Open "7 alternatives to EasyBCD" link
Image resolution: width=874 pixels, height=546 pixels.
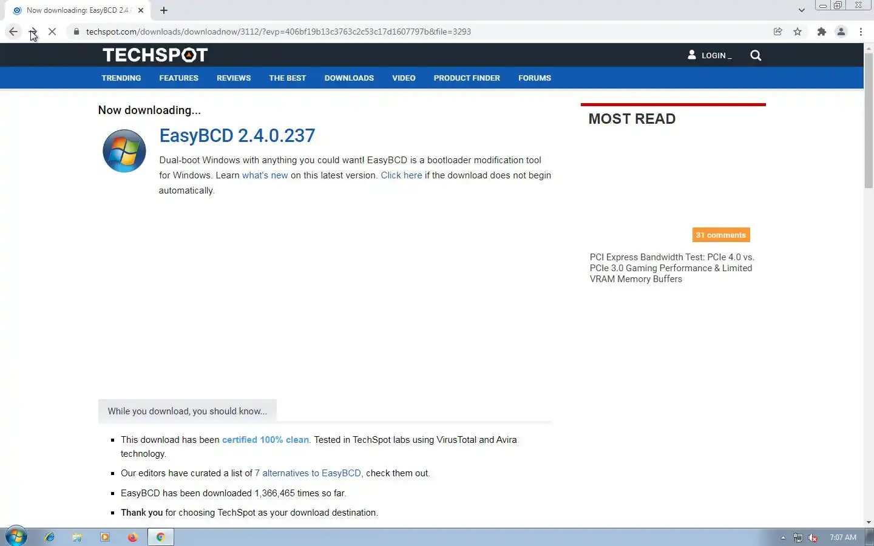pos(309,473)
